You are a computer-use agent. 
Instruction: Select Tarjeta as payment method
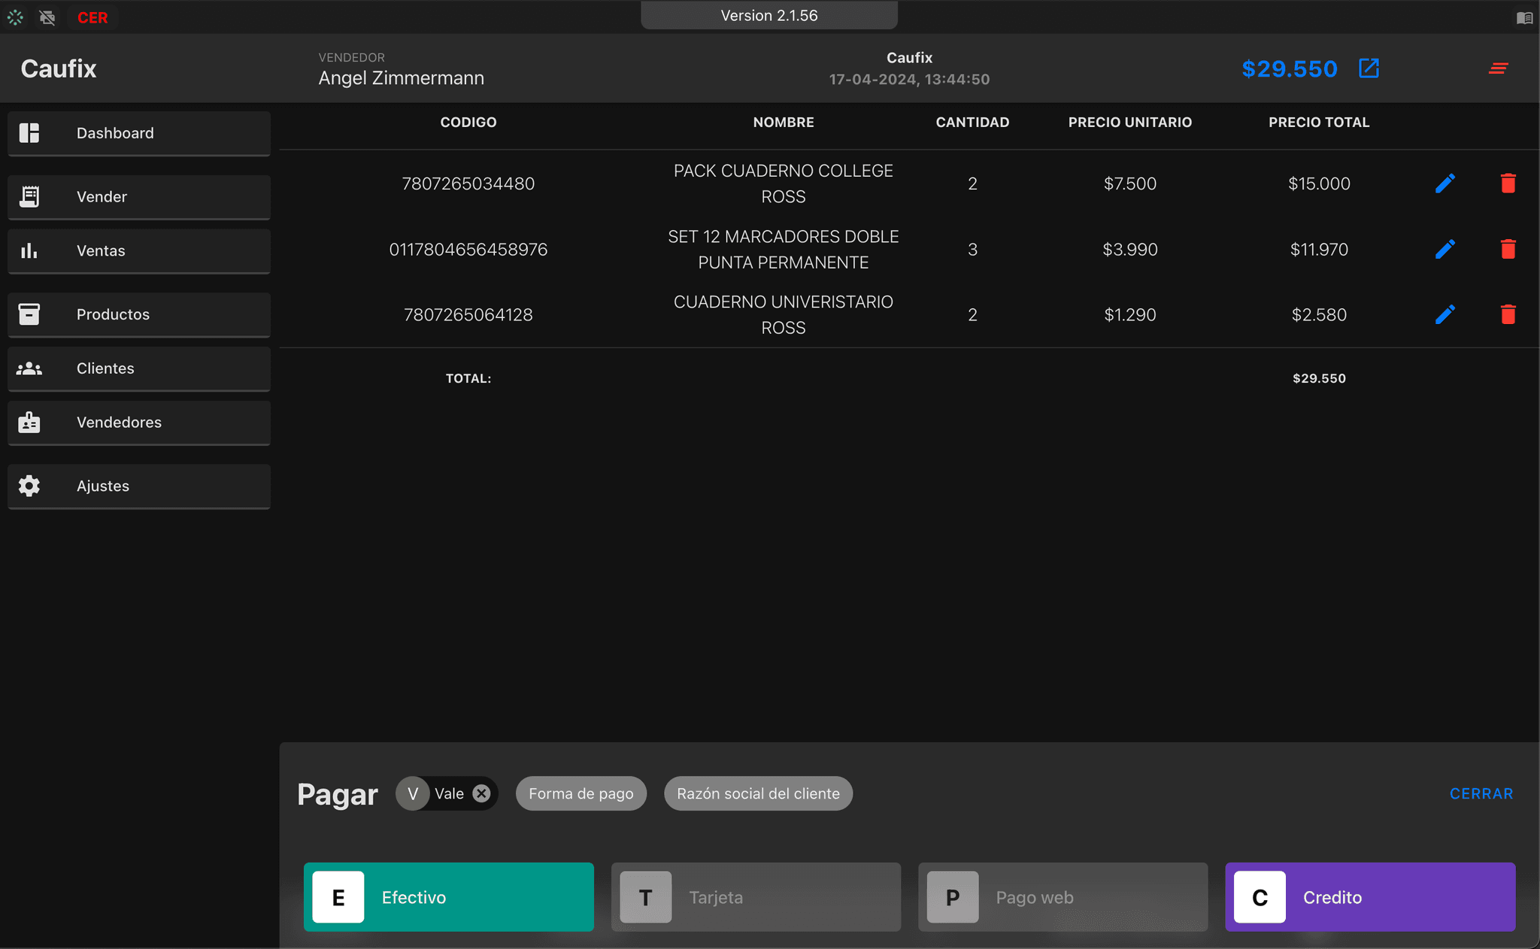tap(755, 896)
